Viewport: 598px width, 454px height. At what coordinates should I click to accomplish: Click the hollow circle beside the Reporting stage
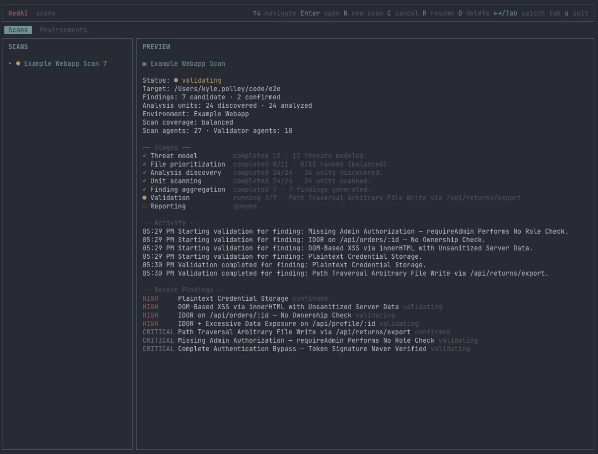click(144, 206)
